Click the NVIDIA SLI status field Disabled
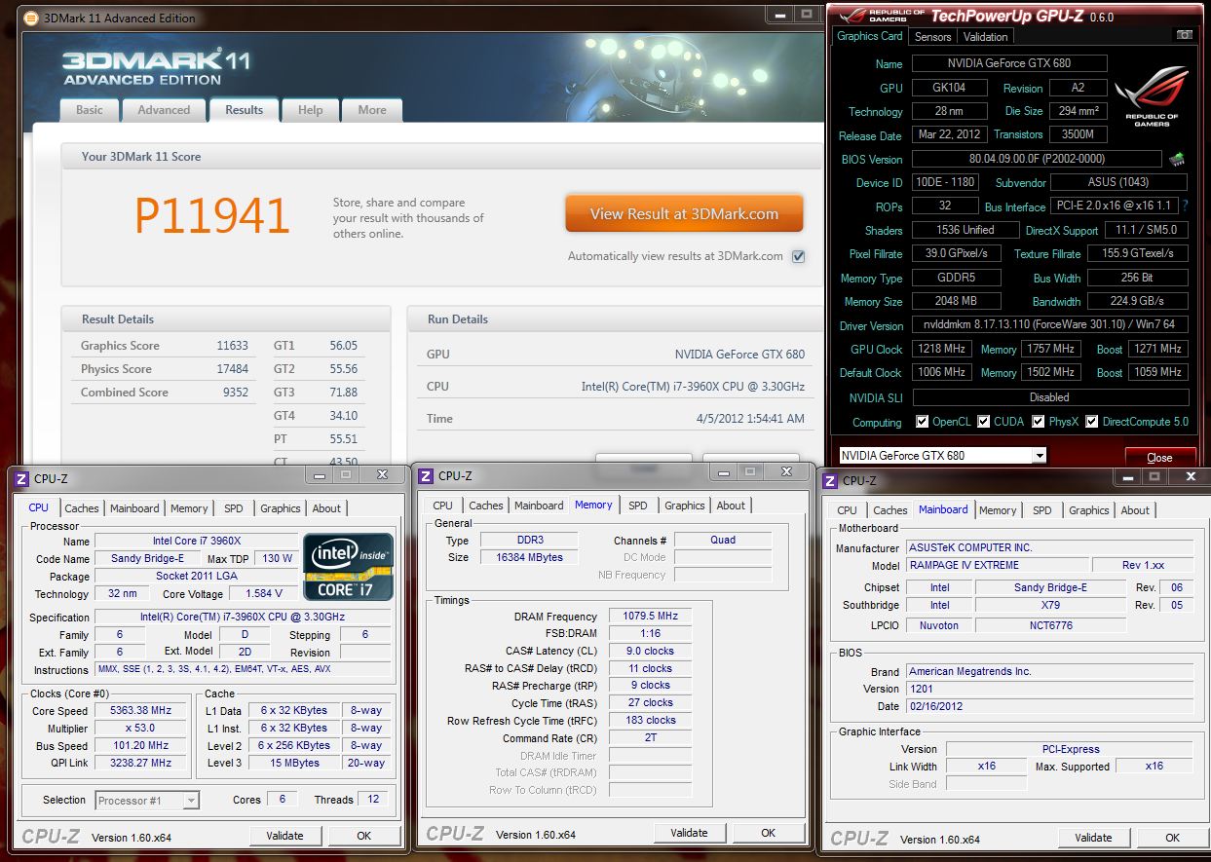The image size is (1211, 862). [1050, 397]
